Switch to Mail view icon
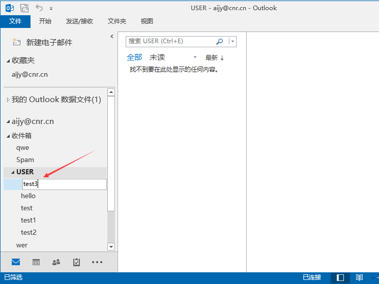 pos(16,262)
